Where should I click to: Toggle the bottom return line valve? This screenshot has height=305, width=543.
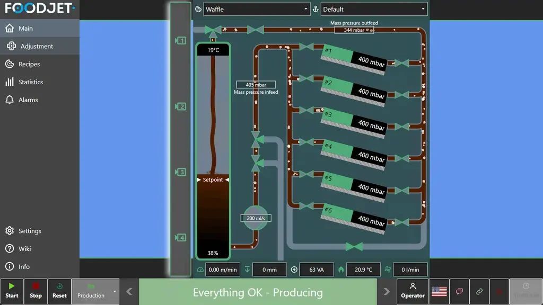(x=354, y=247)
